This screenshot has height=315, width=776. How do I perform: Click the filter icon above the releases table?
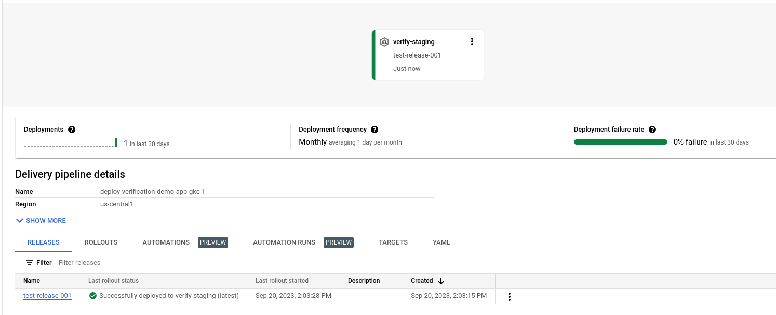tap(29, 262)
